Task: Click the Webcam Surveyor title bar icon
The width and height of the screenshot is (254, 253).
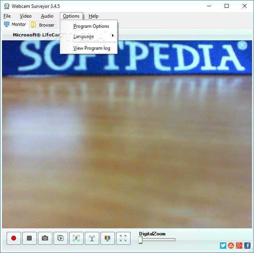Action: tap(7, 6)
